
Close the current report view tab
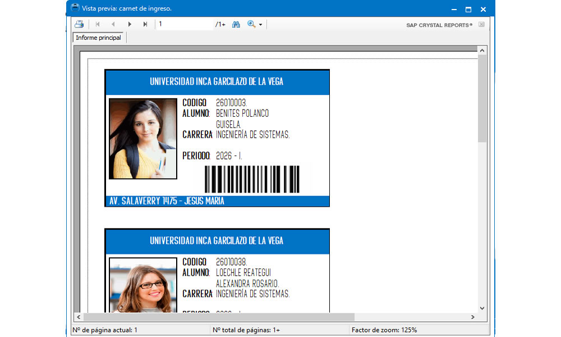481,24
